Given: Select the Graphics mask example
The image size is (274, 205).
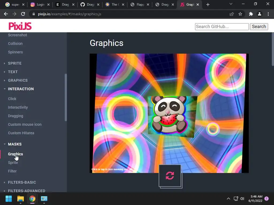Looking at the screenshot, I should (x=15, y=154).
